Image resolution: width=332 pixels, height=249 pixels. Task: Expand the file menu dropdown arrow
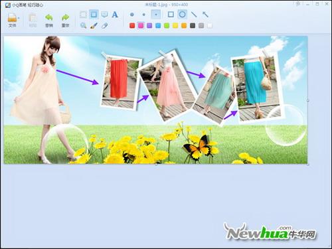point(19,18)
